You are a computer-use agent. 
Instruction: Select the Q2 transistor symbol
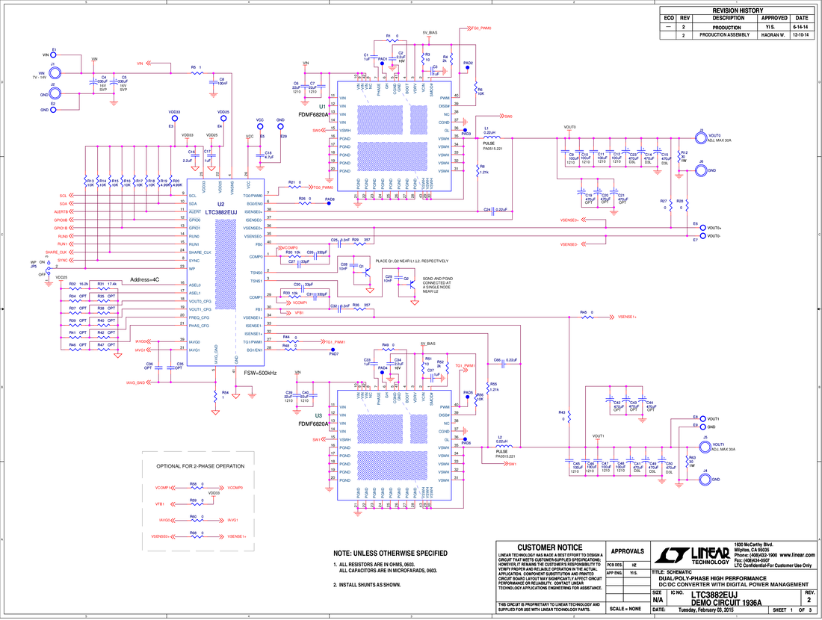click(x=413, y=284)
